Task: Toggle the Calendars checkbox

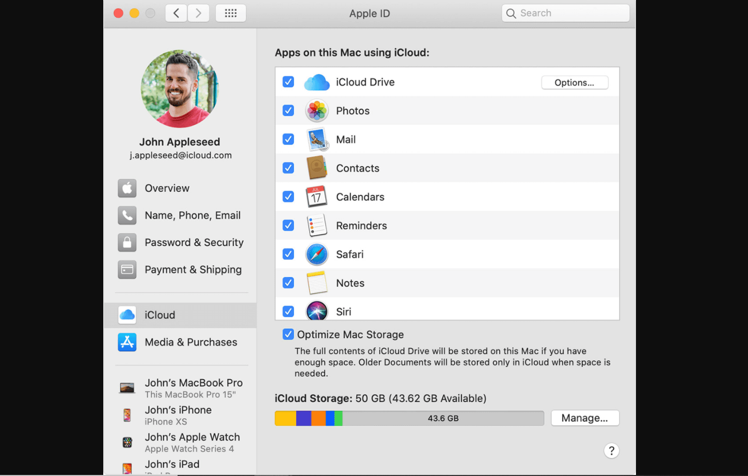Action: [x=289, y=197]
